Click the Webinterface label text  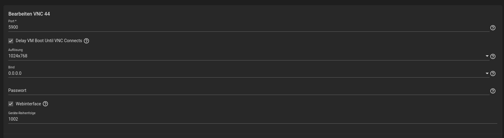28,104
